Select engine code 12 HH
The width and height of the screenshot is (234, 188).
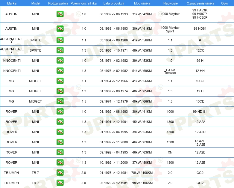click(200, 71)
